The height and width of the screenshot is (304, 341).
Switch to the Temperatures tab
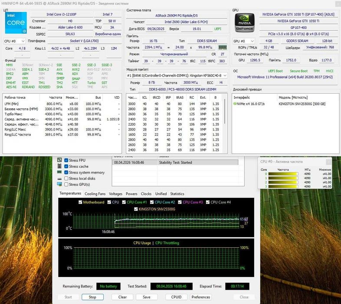tap(70, 194)
